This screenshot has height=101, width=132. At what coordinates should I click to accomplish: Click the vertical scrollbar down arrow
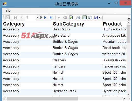click(x=128, y=94)
